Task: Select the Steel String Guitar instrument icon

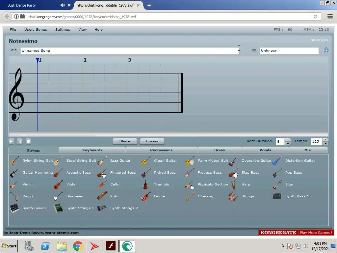Action: 58,161
